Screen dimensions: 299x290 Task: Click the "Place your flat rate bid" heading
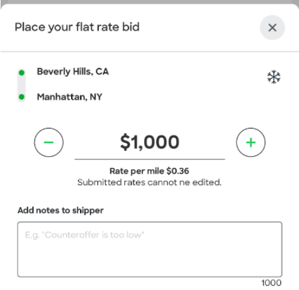[x=77, y=27]
